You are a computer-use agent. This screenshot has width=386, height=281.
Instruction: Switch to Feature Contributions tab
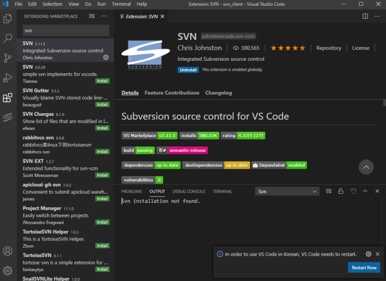(172, 93)
